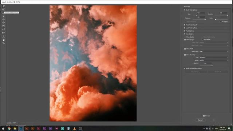Screen dimensions: 233x131
Task: Open Windows Start menu
Action: point(3,128)
